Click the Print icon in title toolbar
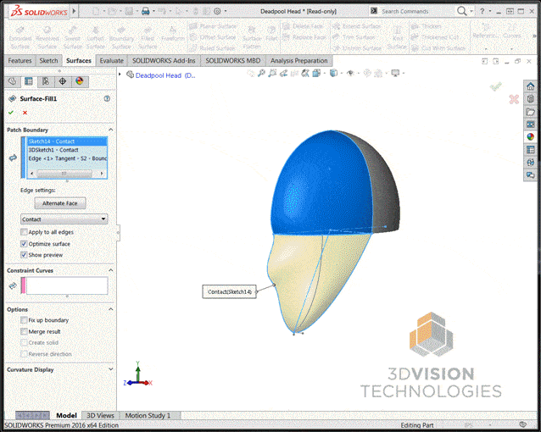The height and width of the screenshot is (432, 541). point(146,11)
